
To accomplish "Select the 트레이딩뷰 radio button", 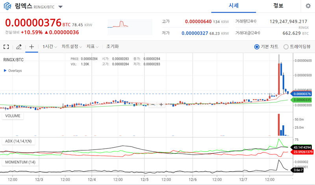I will pyautogui.click(x=286, y=47).
